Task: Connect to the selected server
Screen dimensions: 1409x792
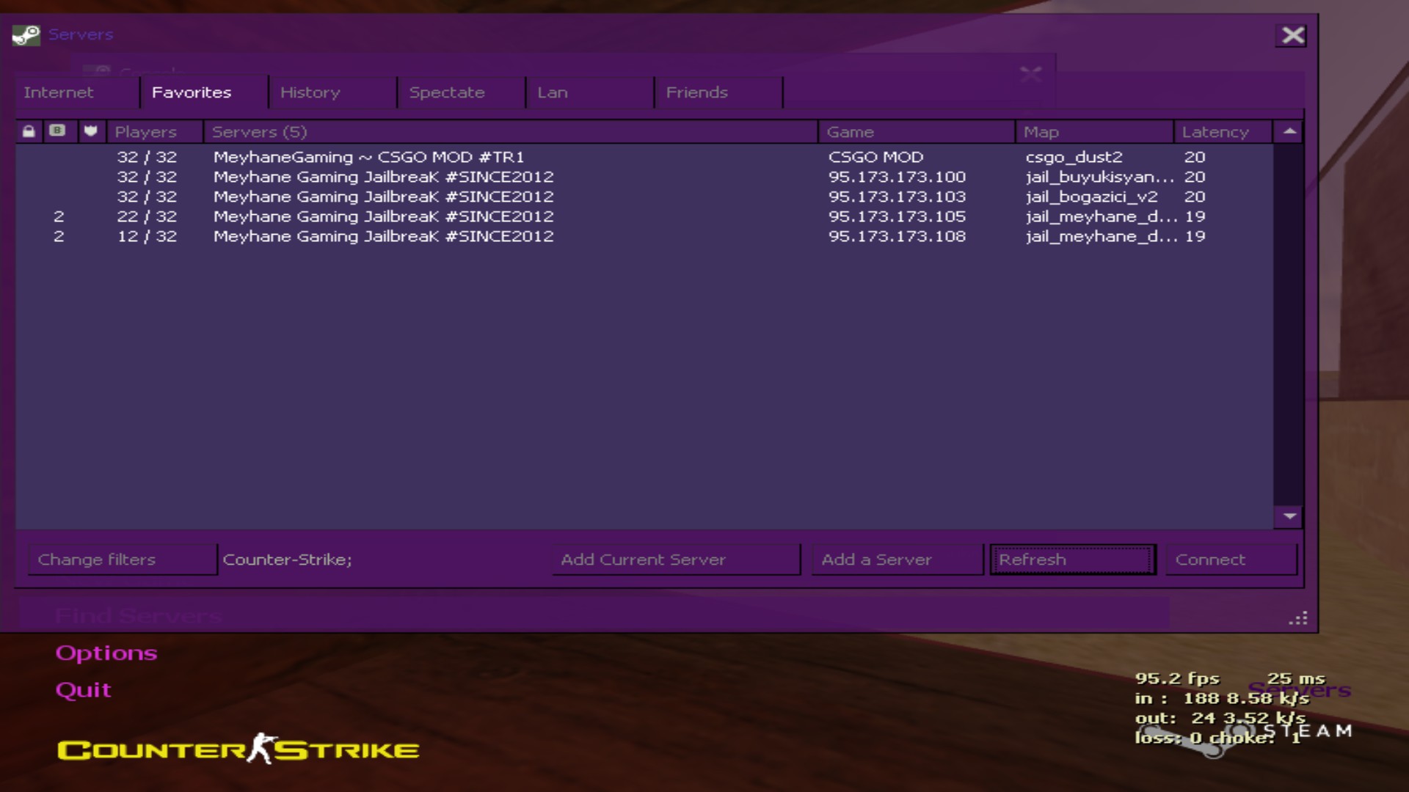Action: pyautogui.click(x=1231, y=560)
